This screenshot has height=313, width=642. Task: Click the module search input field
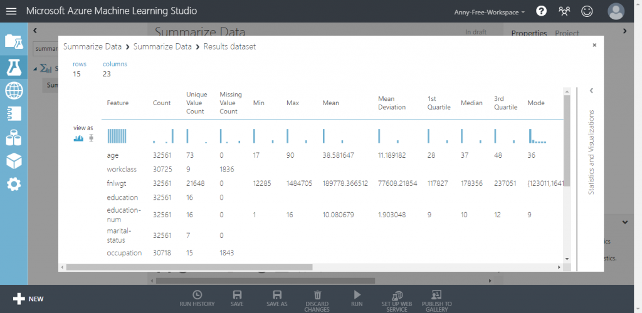pos(45,49)
